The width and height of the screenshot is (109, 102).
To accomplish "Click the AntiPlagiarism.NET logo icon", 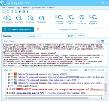I will 3,3.
